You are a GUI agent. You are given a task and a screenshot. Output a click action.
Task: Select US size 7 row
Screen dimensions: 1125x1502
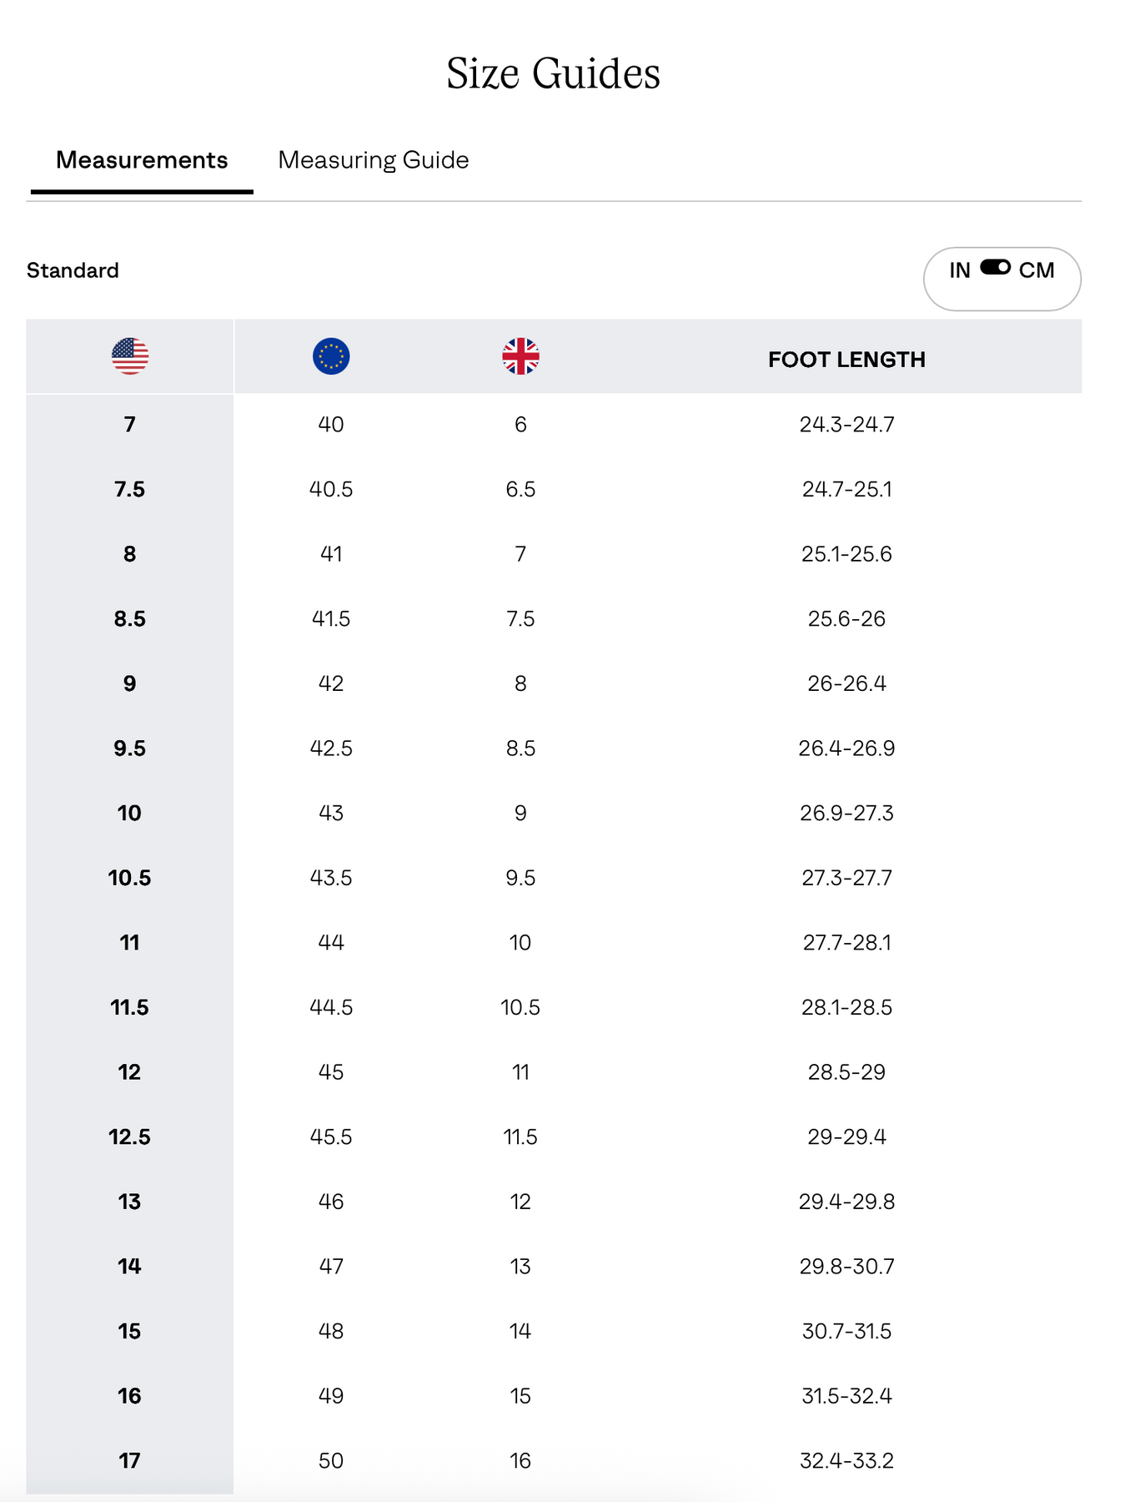click(130, 425)
